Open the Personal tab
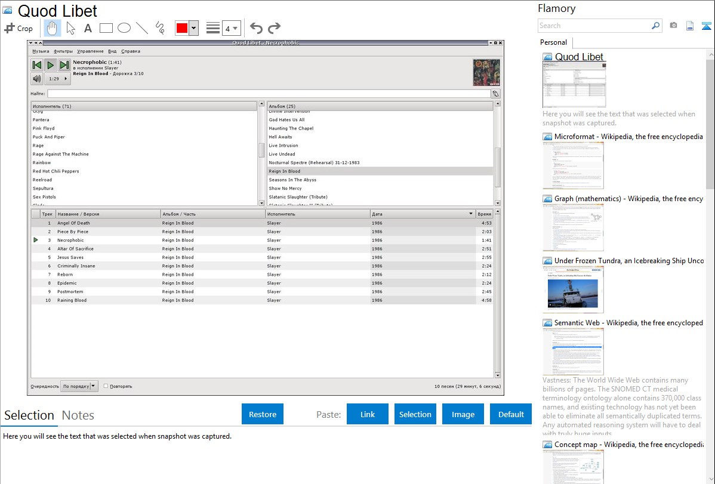The height and width of the screenshot is (484, 715). coord(553,42)
